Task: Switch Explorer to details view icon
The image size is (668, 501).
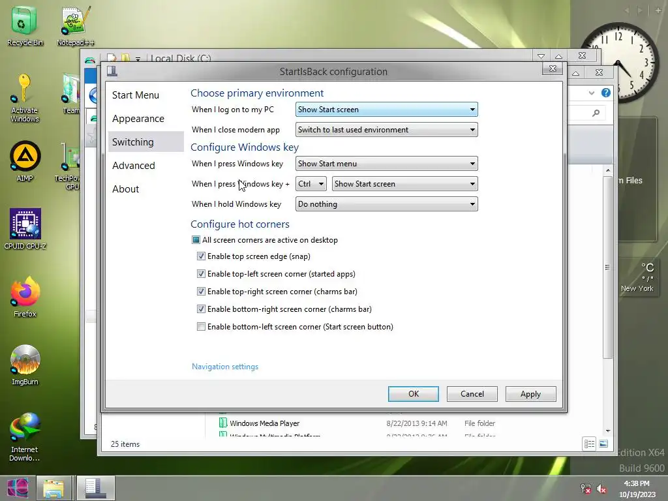Action: pyautogui.click(x=590, y=444)
